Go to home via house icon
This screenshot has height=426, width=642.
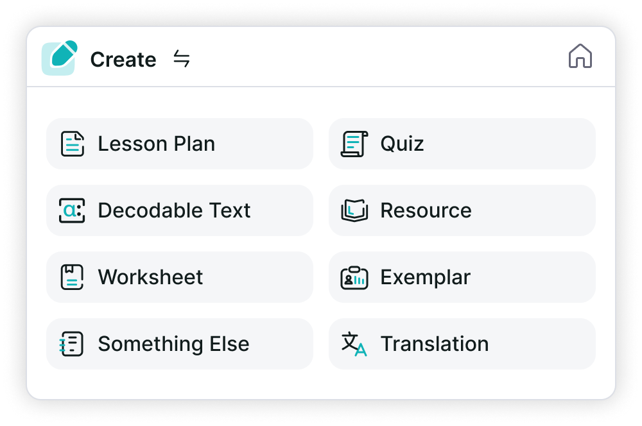coord(580,56)
